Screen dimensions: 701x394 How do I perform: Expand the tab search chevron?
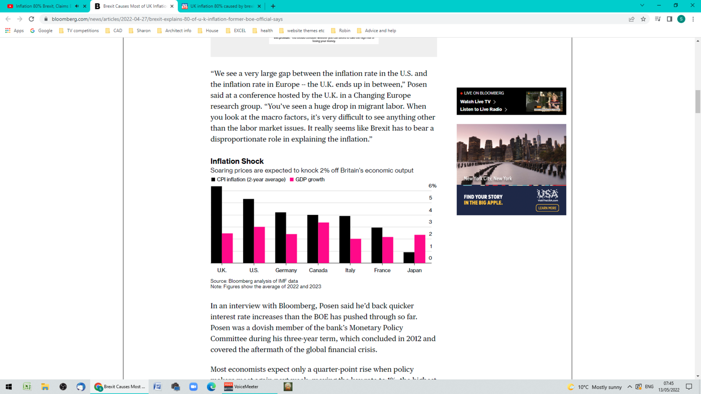point(642,6)
